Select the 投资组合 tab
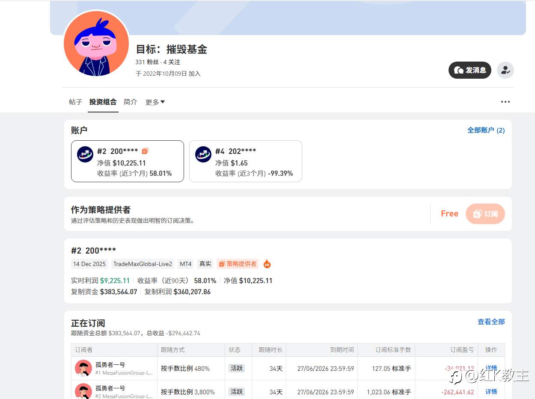 point(103,102)
